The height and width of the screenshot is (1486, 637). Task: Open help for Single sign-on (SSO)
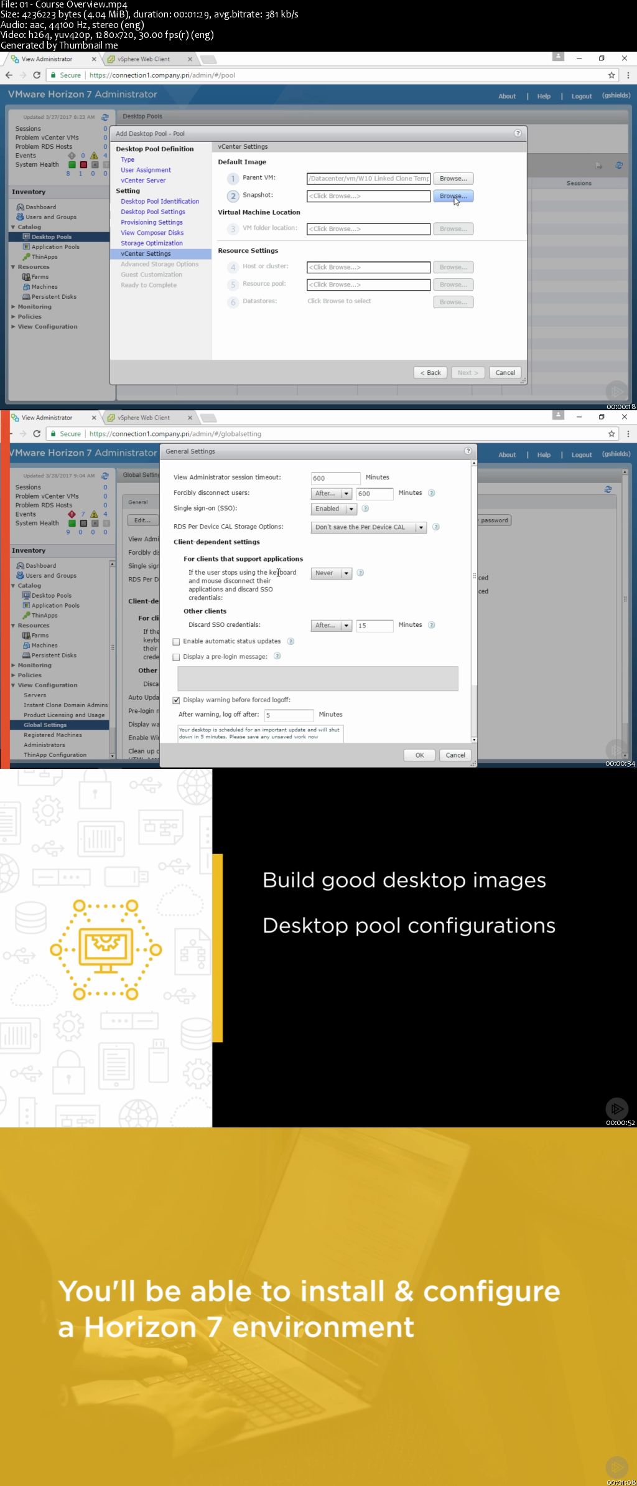365,509
